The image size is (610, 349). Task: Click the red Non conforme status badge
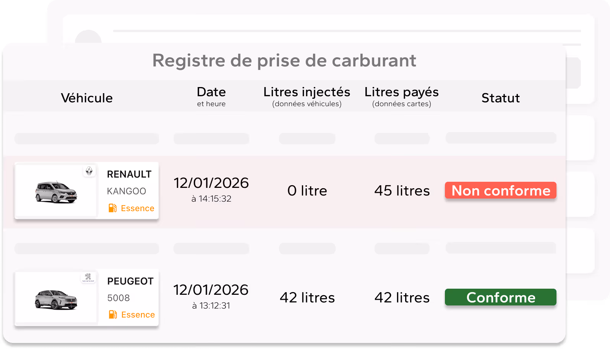click(x=501, y=190)
